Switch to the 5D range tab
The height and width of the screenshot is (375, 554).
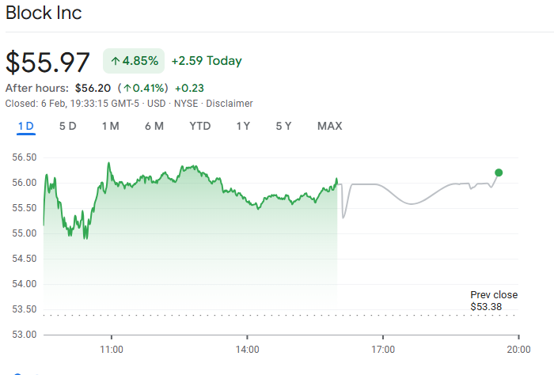(x=68, y=127)
